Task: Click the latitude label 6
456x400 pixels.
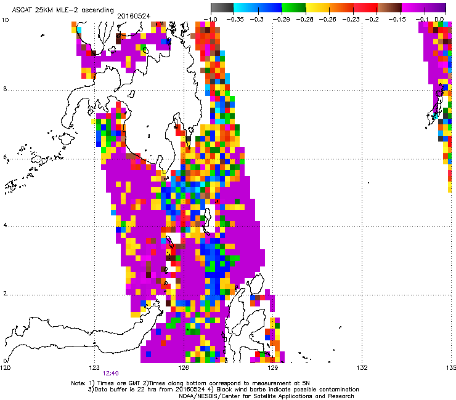Action: [x=5, y=157]
